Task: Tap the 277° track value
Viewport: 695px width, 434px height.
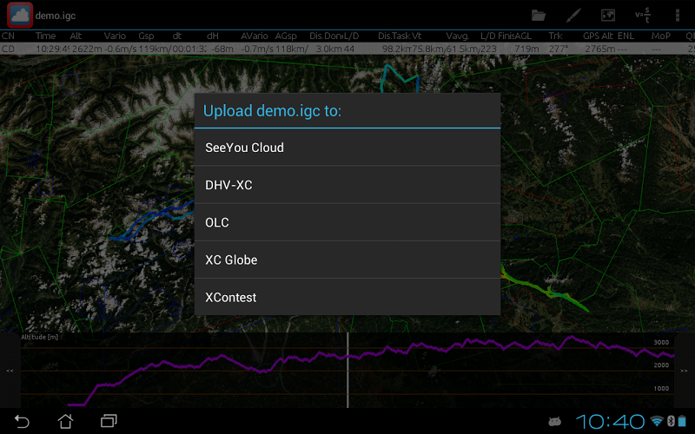Action: [x=558, y=49]
